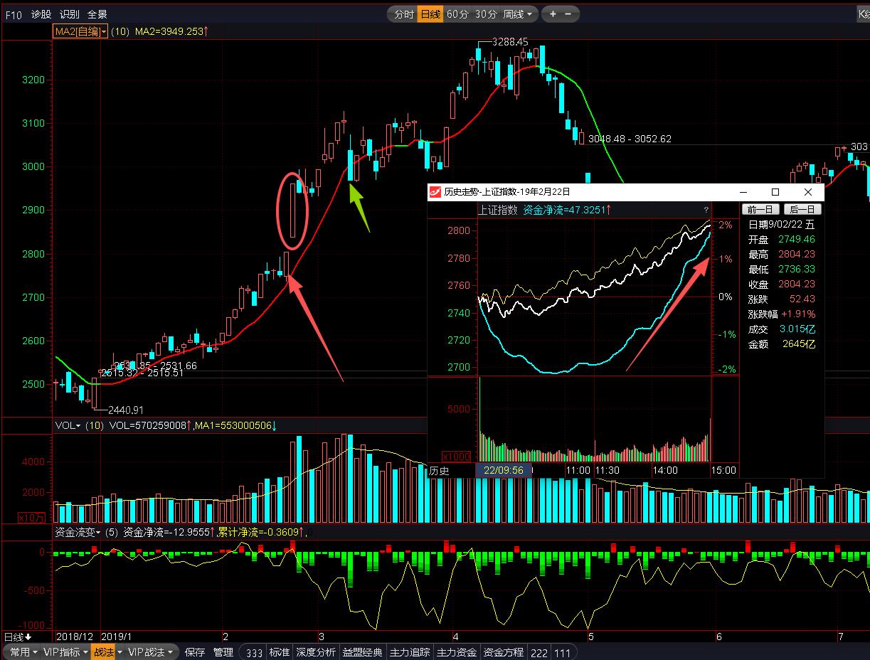This screenshot has width=870, height=660.
Task: Go to previous day with 前一日
Action: [760, 209]
